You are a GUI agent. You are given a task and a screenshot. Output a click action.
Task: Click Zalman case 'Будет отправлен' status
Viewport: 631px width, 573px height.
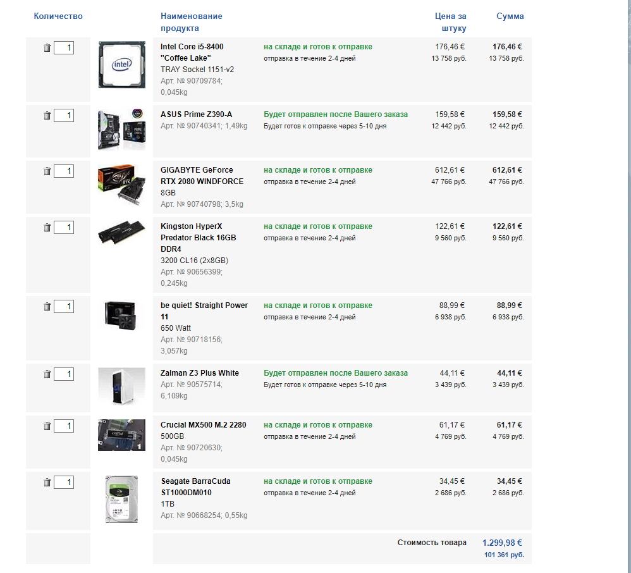click(x=336, y=373)
